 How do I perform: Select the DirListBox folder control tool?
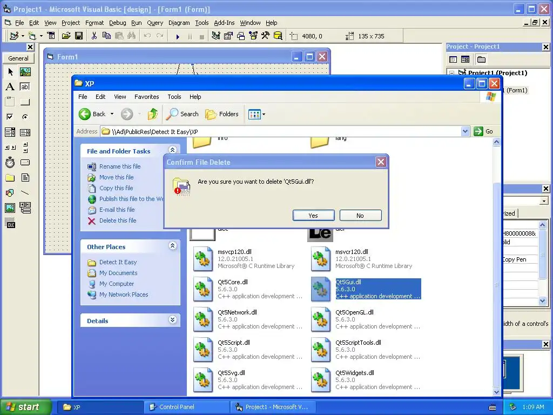pos(10,177)
